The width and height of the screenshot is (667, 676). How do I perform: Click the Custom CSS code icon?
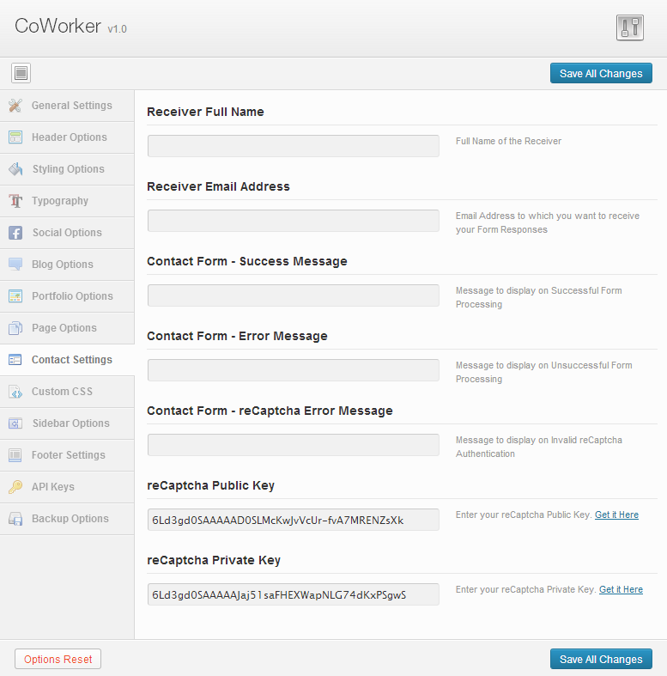[15, 392]
